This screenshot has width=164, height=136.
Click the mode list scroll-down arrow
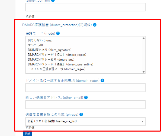click(x=143, y=72)
